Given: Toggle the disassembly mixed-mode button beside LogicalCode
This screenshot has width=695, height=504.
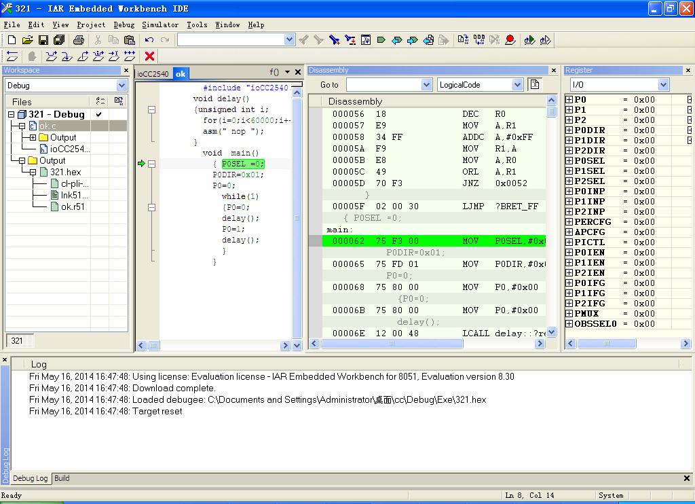Looking at the screenshot, I should pos(535,84).
